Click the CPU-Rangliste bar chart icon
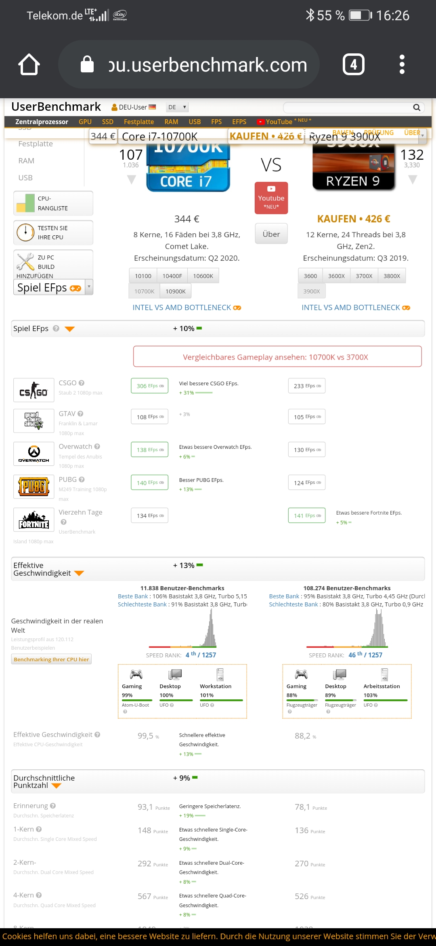 pyautogui.click(x=25, y=203)
